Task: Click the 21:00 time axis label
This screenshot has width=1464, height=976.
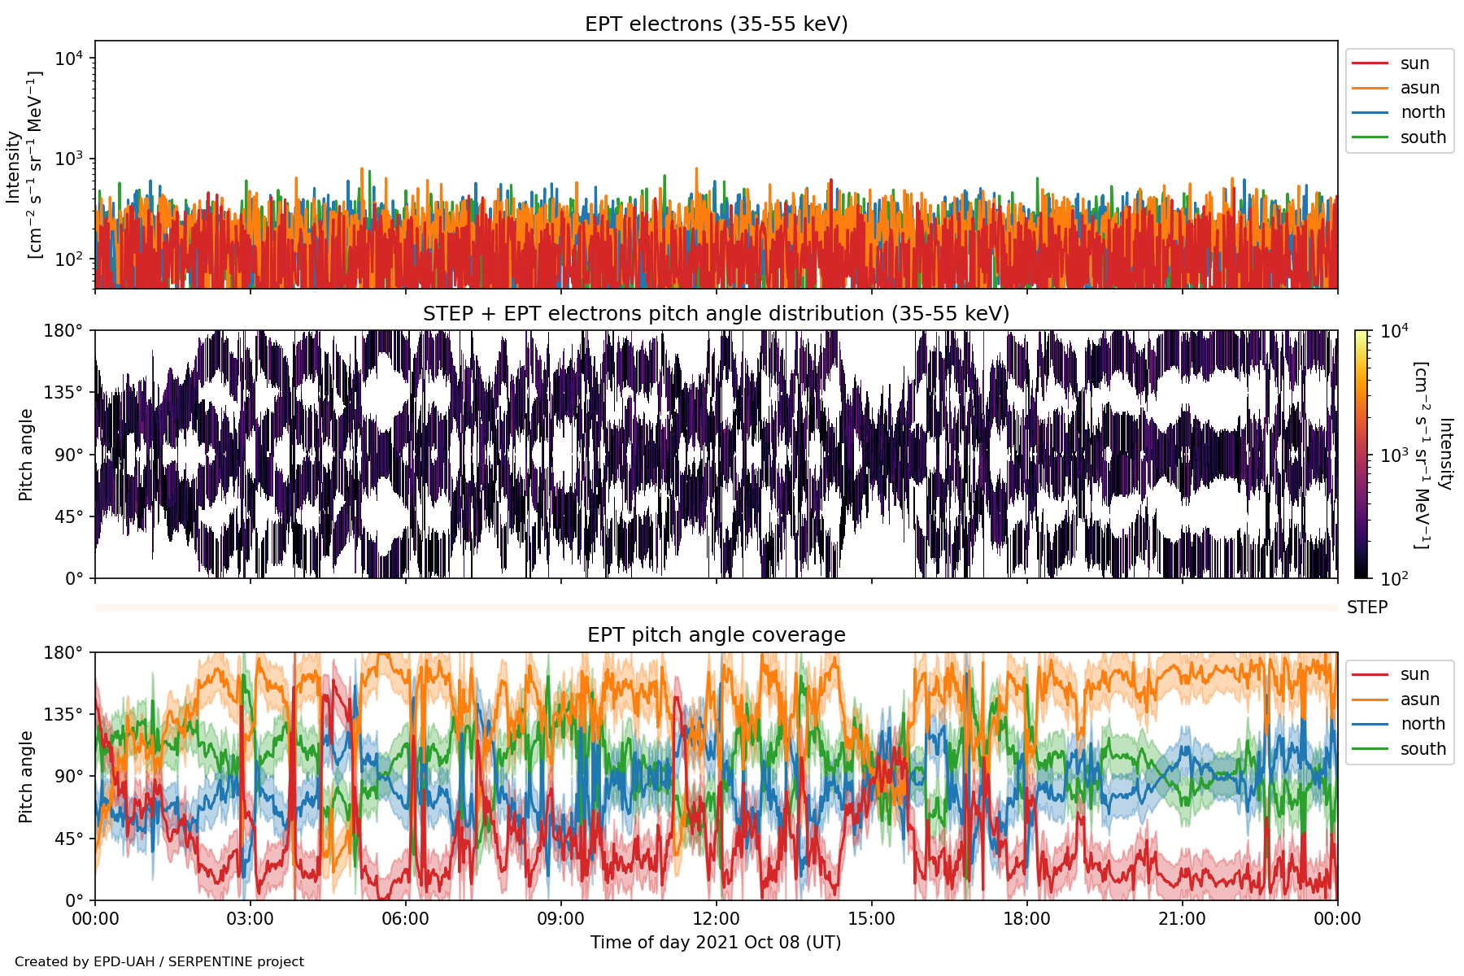Action: click(1183, 920)
